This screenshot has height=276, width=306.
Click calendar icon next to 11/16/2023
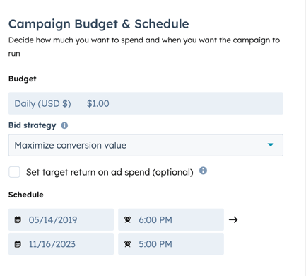click(18, 244)
